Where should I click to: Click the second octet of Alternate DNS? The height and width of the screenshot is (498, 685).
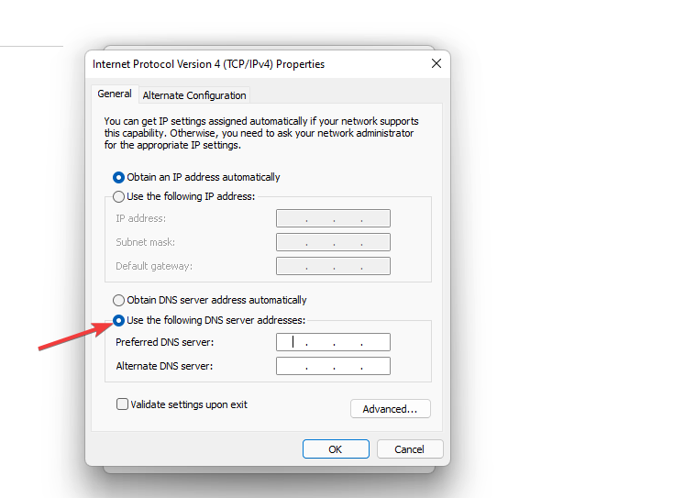[320, 366]
